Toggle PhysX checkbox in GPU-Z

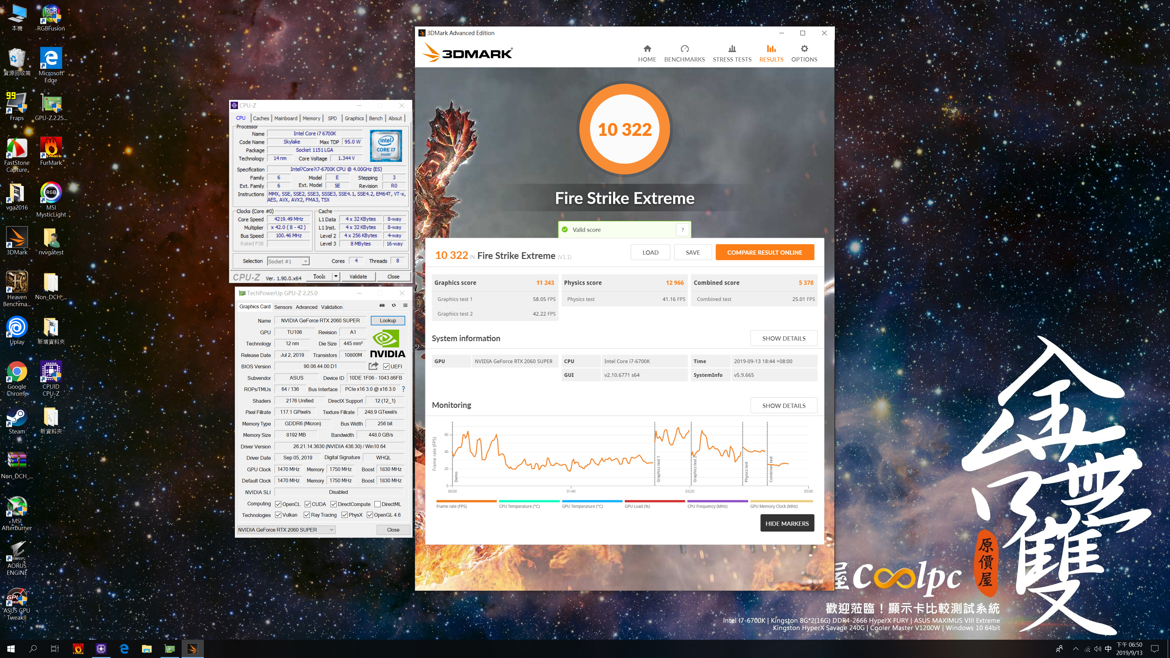tap(344, 515)
